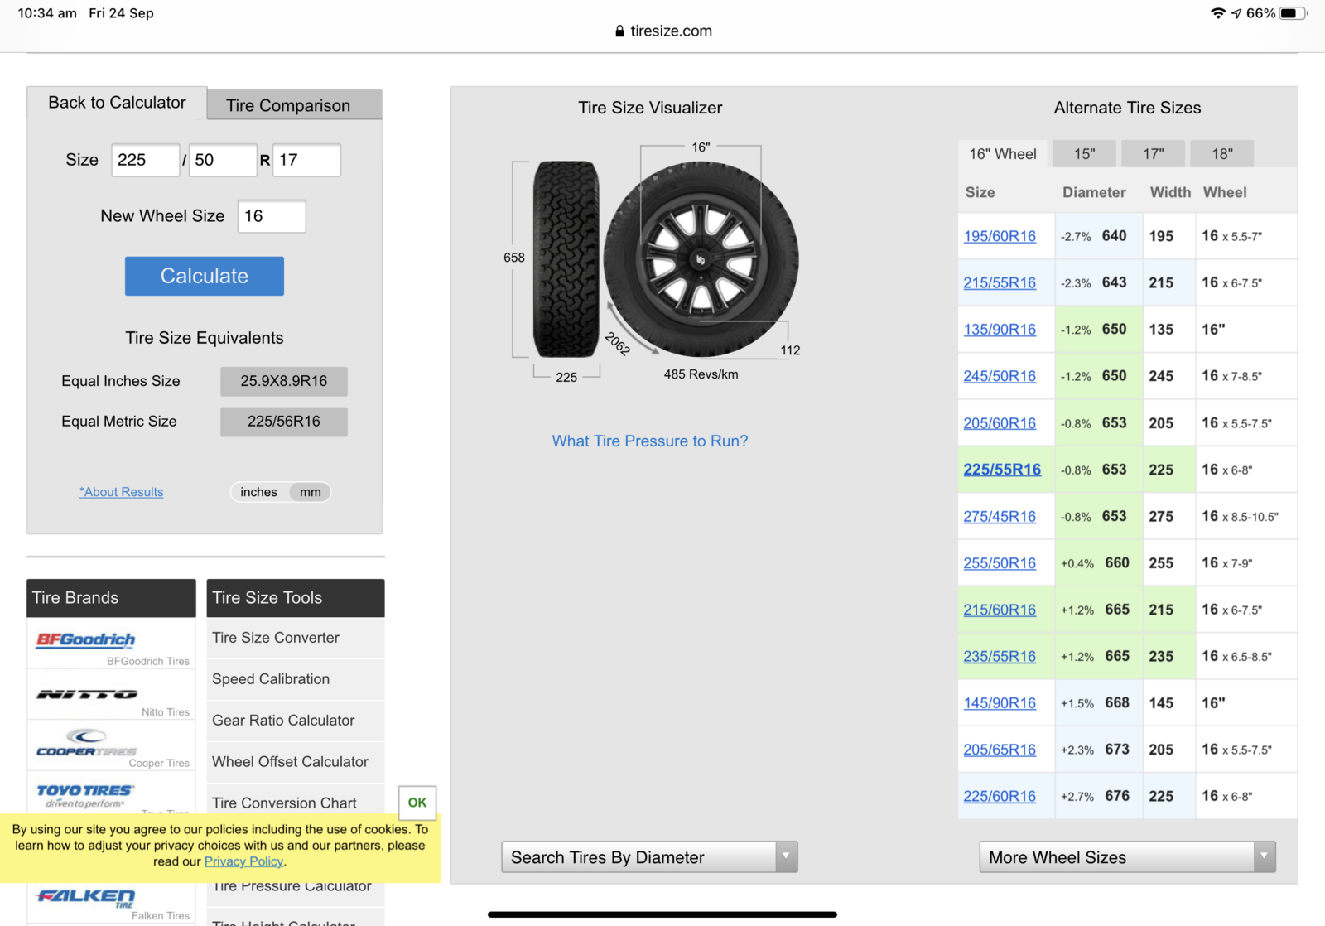The height and width of the screenshot is (926, 1325).
Task: Switch units to inches
Action: tap(258, 492)
